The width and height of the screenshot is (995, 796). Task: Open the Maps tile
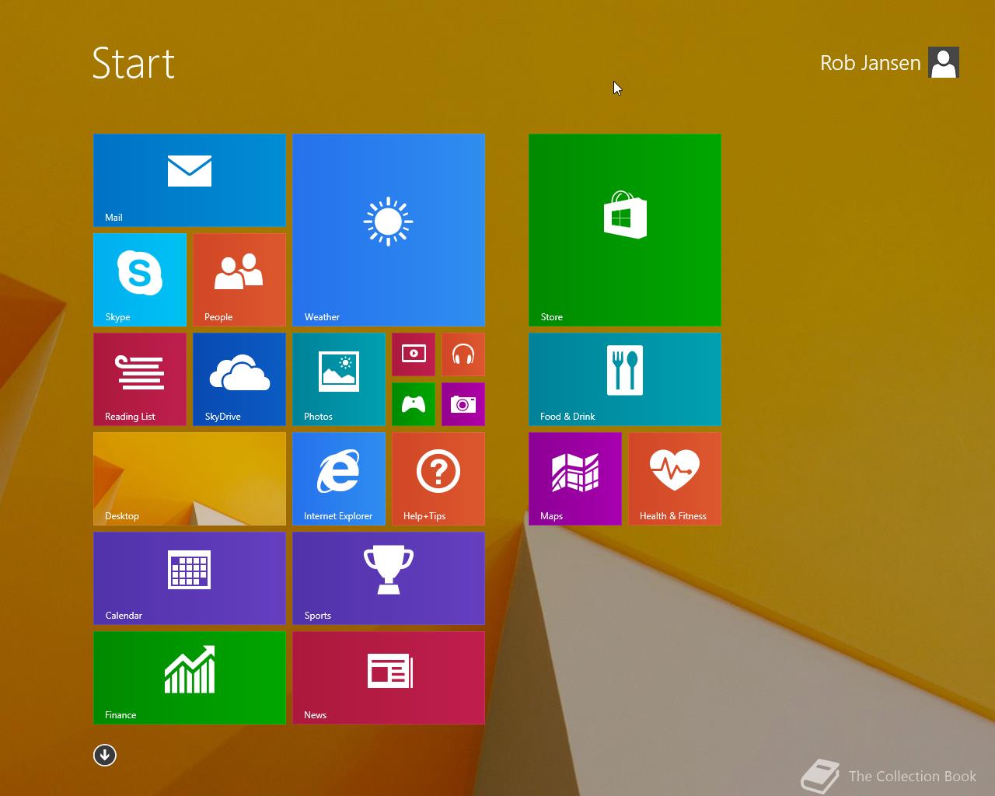pos(575,479)
